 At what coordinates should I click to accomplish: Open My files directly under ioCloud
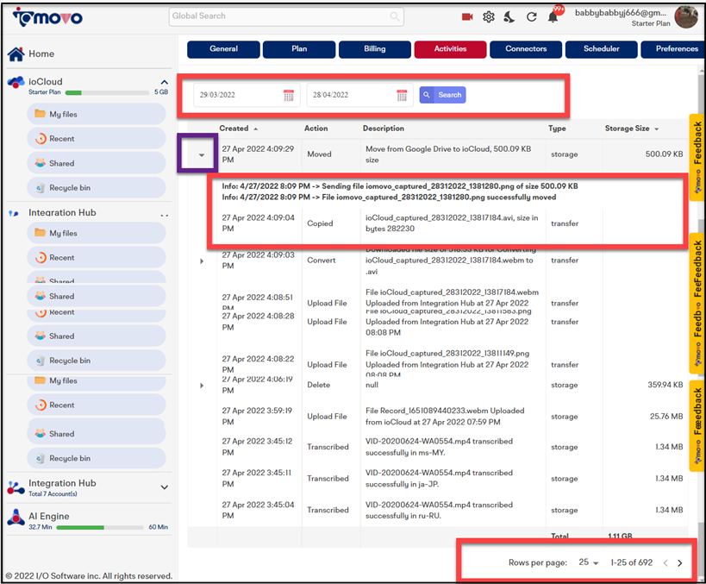tap(97, 114)
